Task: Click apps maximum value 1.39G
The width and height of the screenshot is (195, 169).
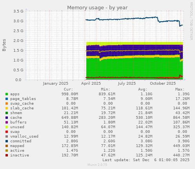Action: (184, 94)
